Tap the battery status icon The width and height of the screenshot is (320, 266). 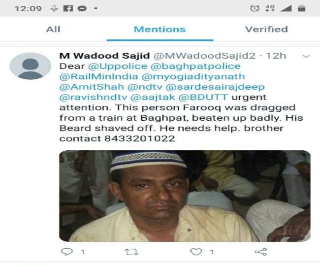click(x=301, y=8)
